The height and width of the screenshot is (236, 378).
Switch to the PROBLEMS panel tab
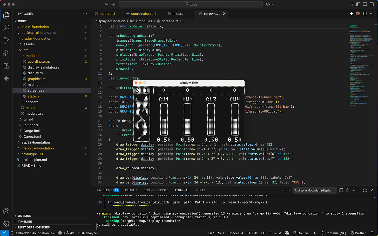pos(104,190)
